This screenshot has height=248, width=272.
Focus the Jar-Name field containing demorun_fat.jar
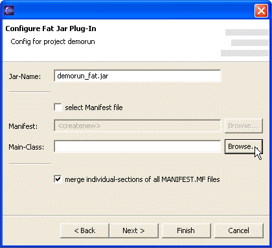(x=137, y=76)
